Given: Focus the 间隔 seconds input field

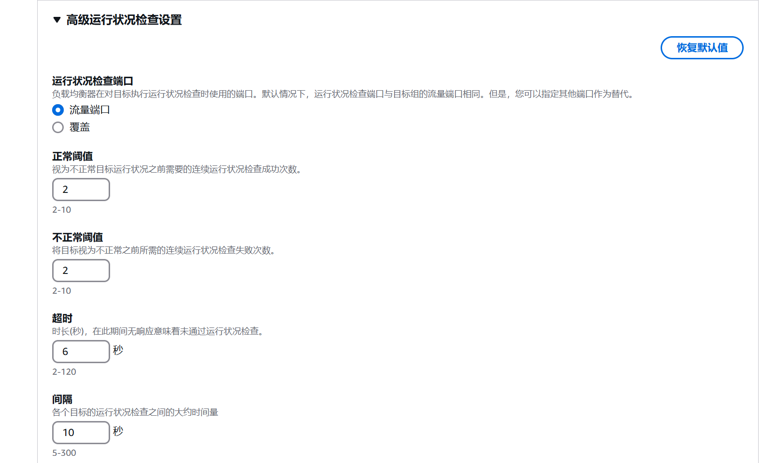Looking at the screenshot, I should (81, 433).
